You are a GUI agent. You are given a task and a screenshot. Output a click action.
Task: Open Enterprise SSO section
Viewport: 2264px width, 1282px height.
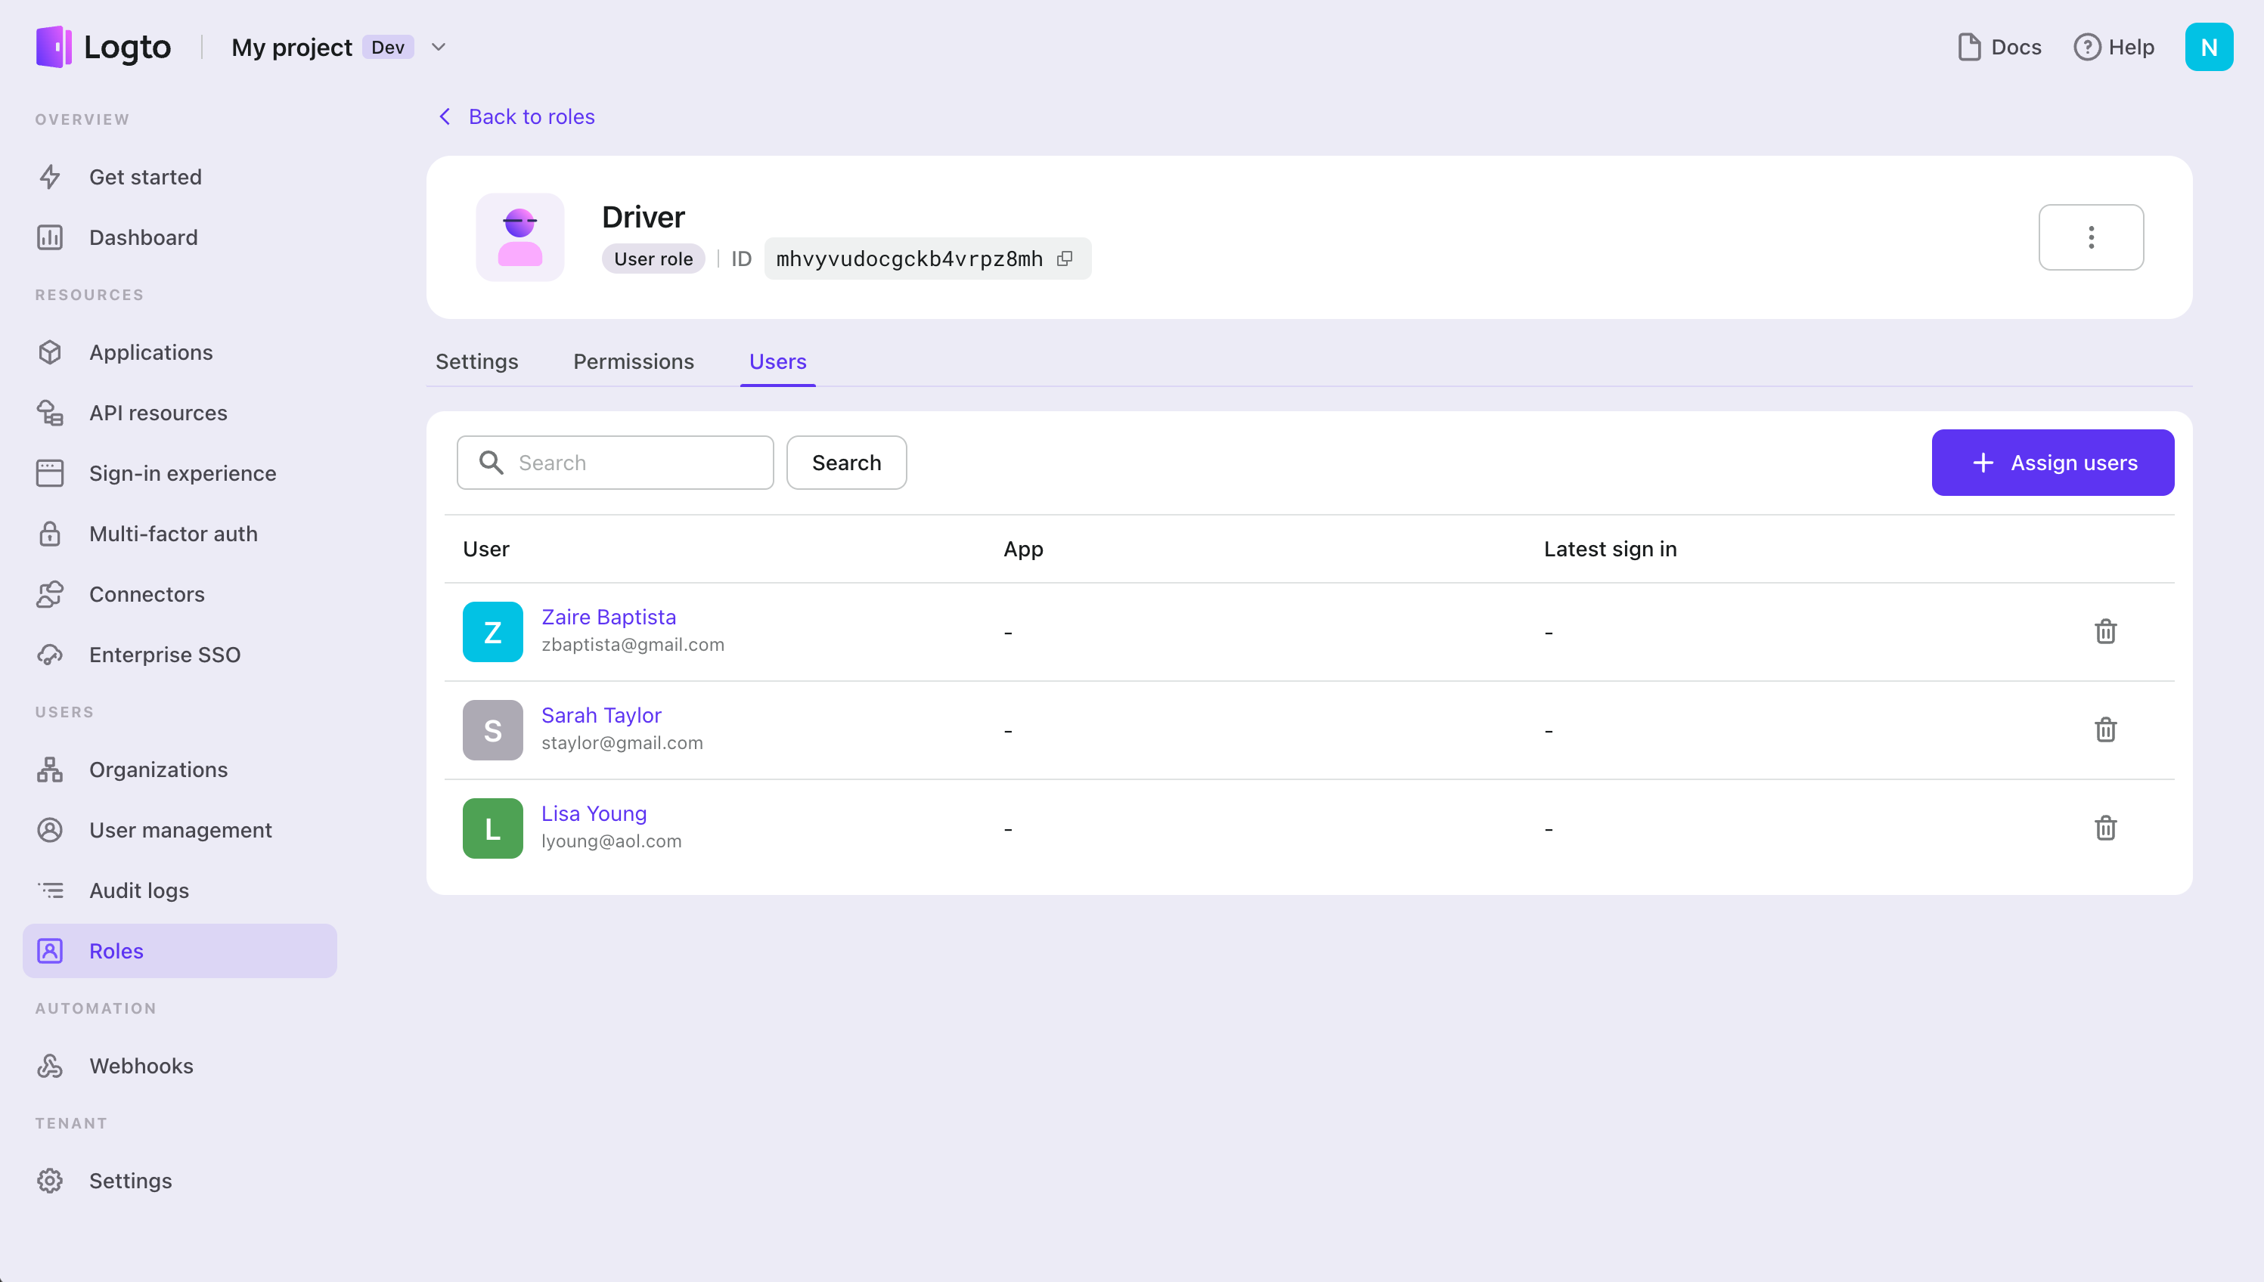pos(165,654)
